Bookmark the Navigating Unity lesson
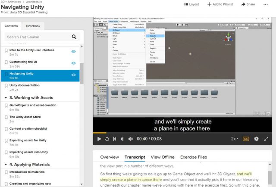 click(6, 74)
